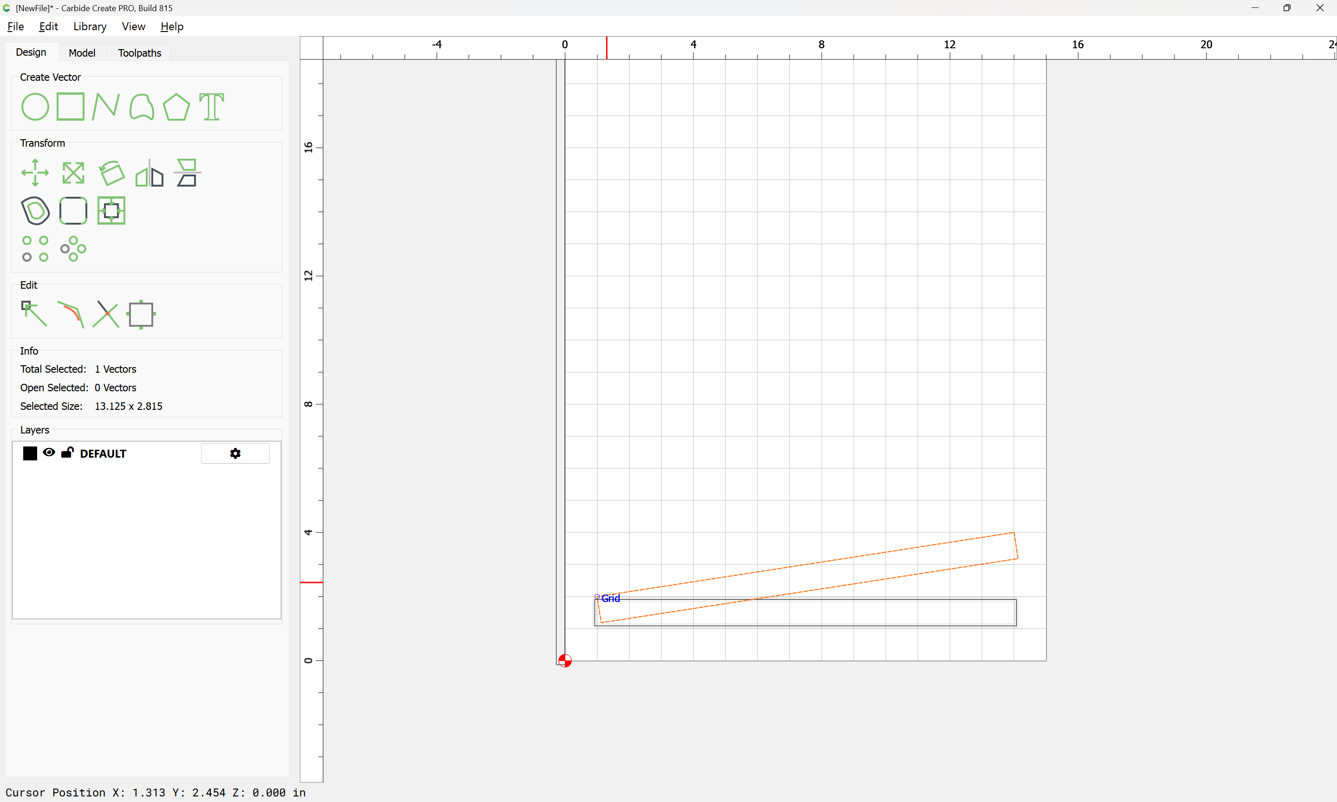This screenshot has height=802, width=1337.
Task: Click the Selected Size value 13.125 x 2.815
Action: click(x=129, y=407)
